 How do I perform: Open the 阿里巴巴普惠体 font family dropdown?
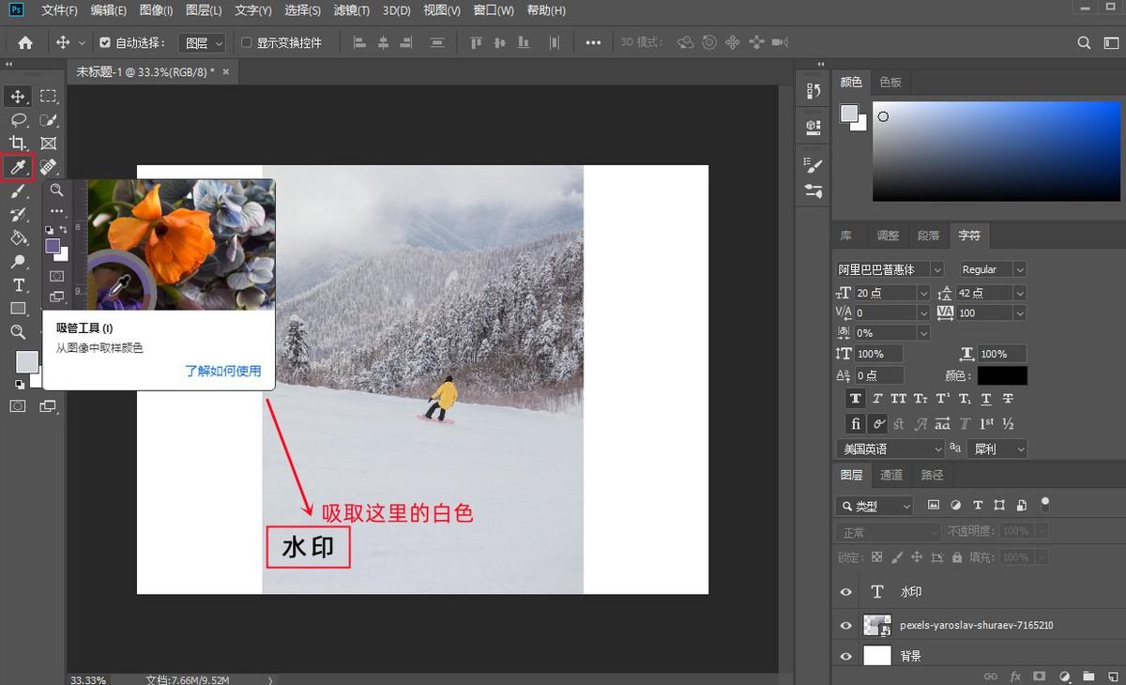936,269
